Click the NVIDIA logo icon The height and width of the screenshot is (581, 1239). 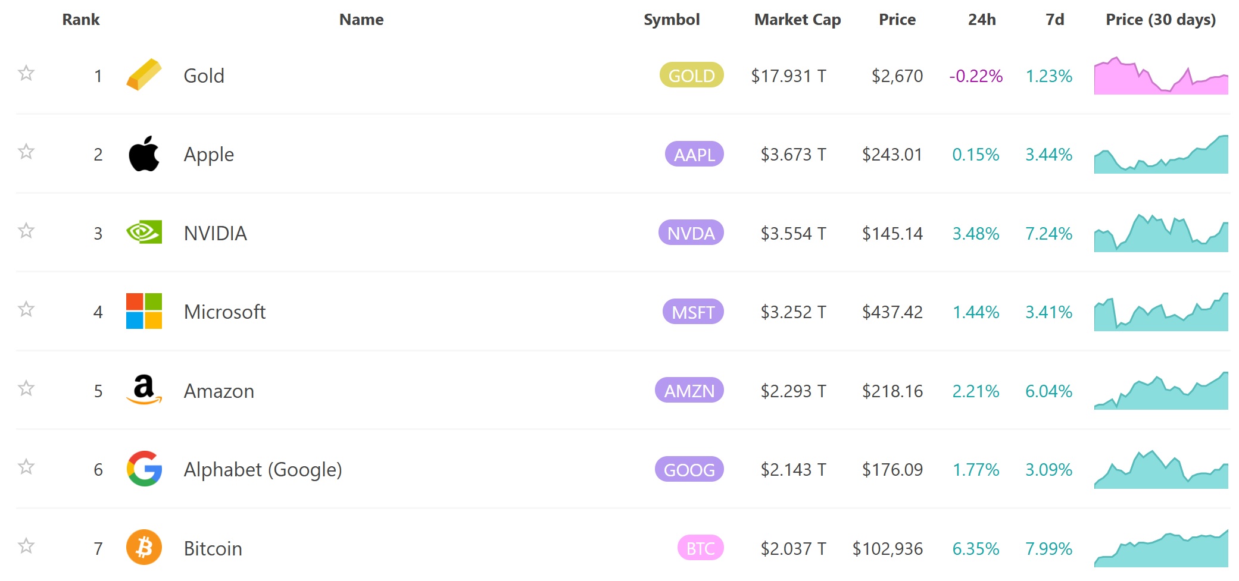144,232
